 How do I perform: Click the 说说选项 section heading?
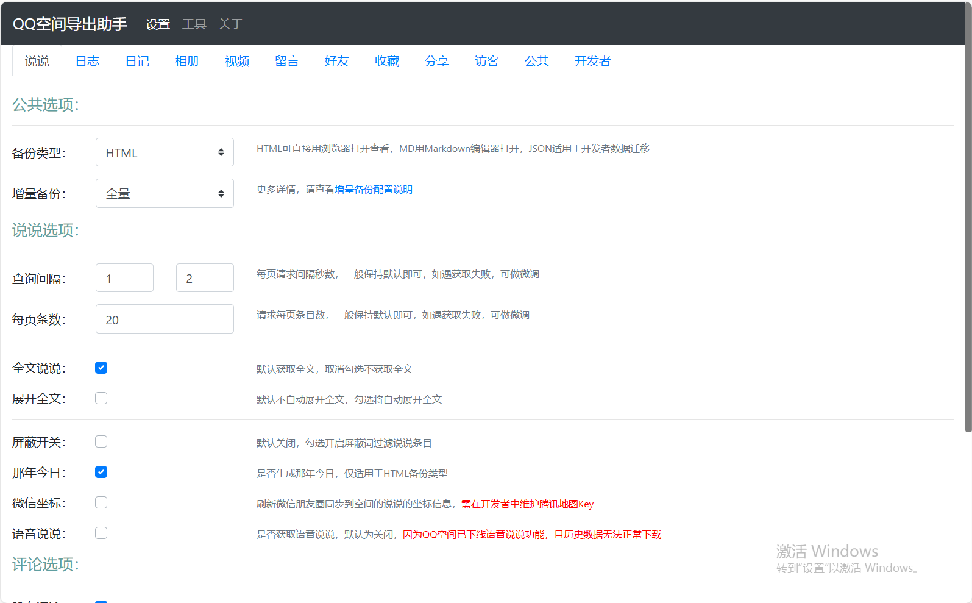46,230
